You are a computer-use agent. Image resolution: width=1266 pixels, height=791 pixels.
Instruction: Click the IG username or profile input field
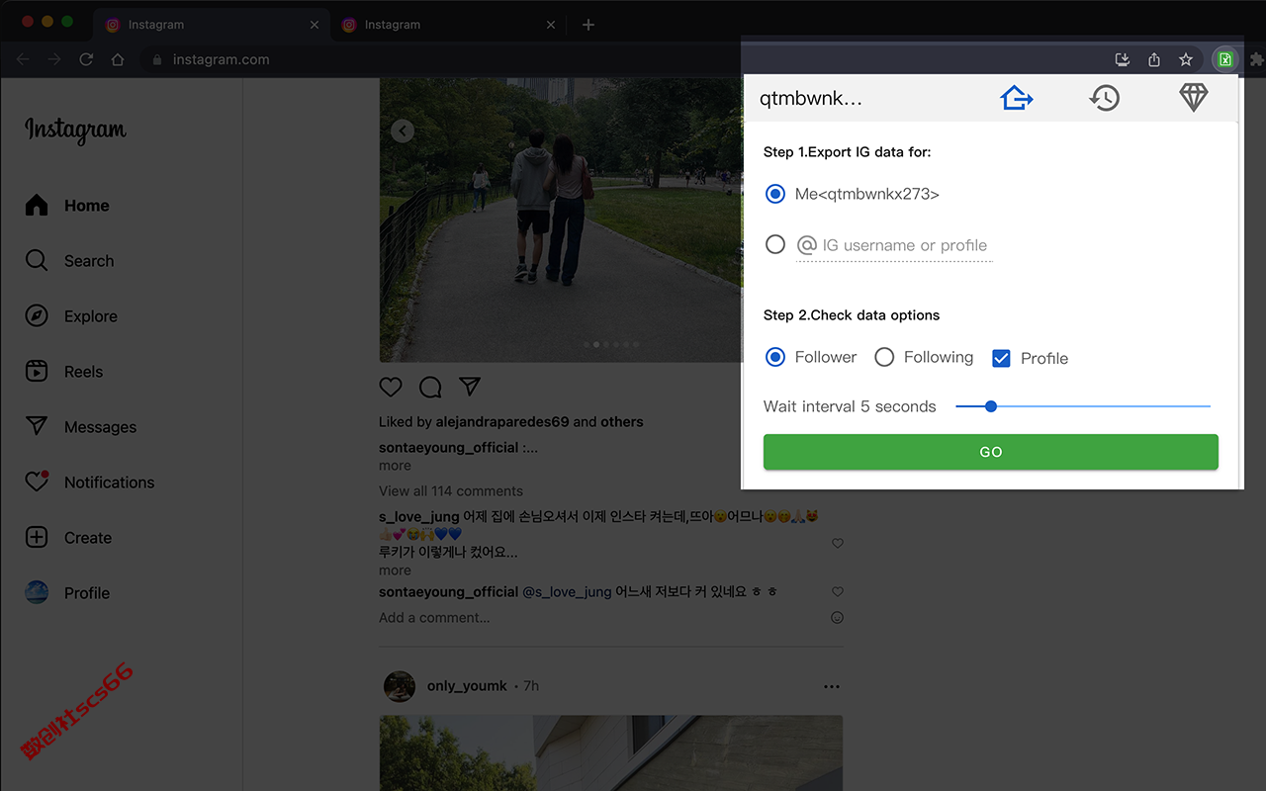[894, 245]
